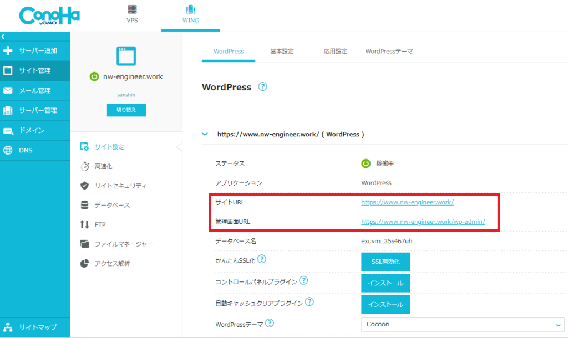Click the globe icon beside DNS

point(8,150)
